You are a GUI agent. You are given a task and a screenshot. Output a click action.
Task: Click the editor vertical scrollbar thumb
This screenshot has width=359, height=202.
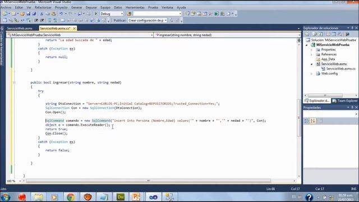click(299, 118)
